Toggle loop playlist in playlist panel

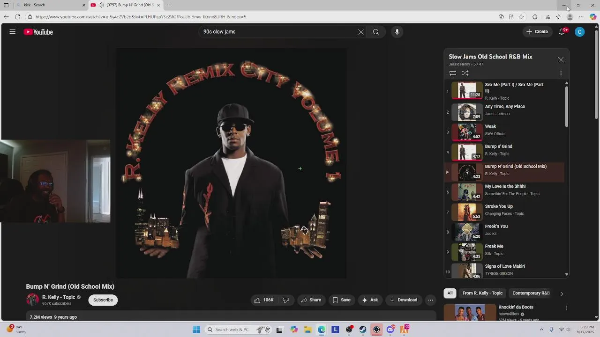pos(453,73)
